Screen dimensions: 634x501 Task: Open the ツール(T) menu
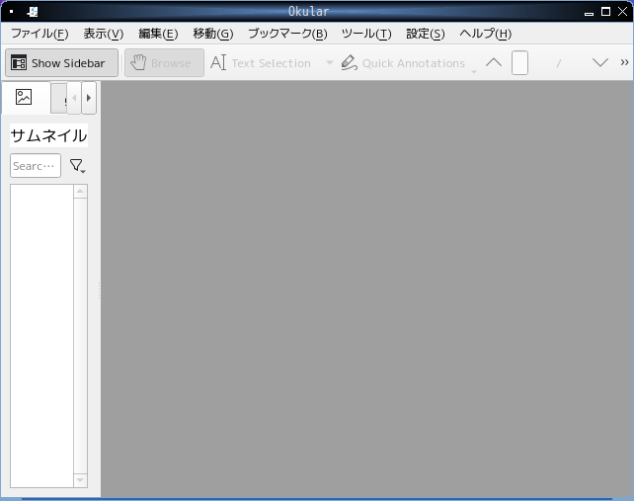[366, 34]
